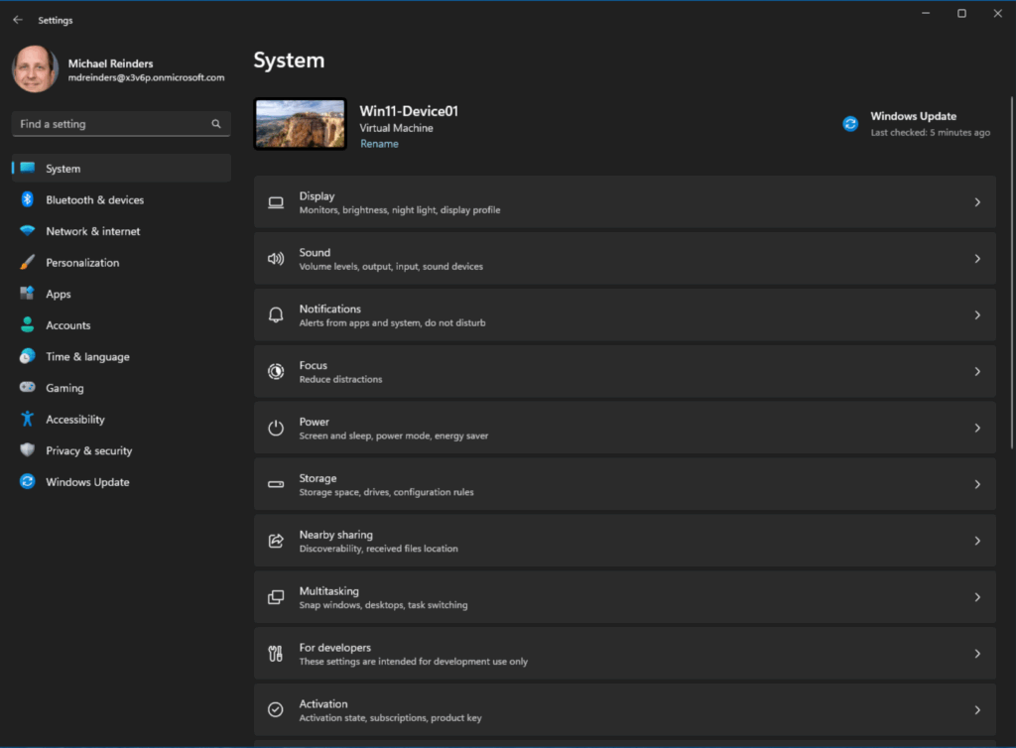Expand the Nearby sharing chevron
This screenshot has width=1016, height=748.
click(977, 541)
